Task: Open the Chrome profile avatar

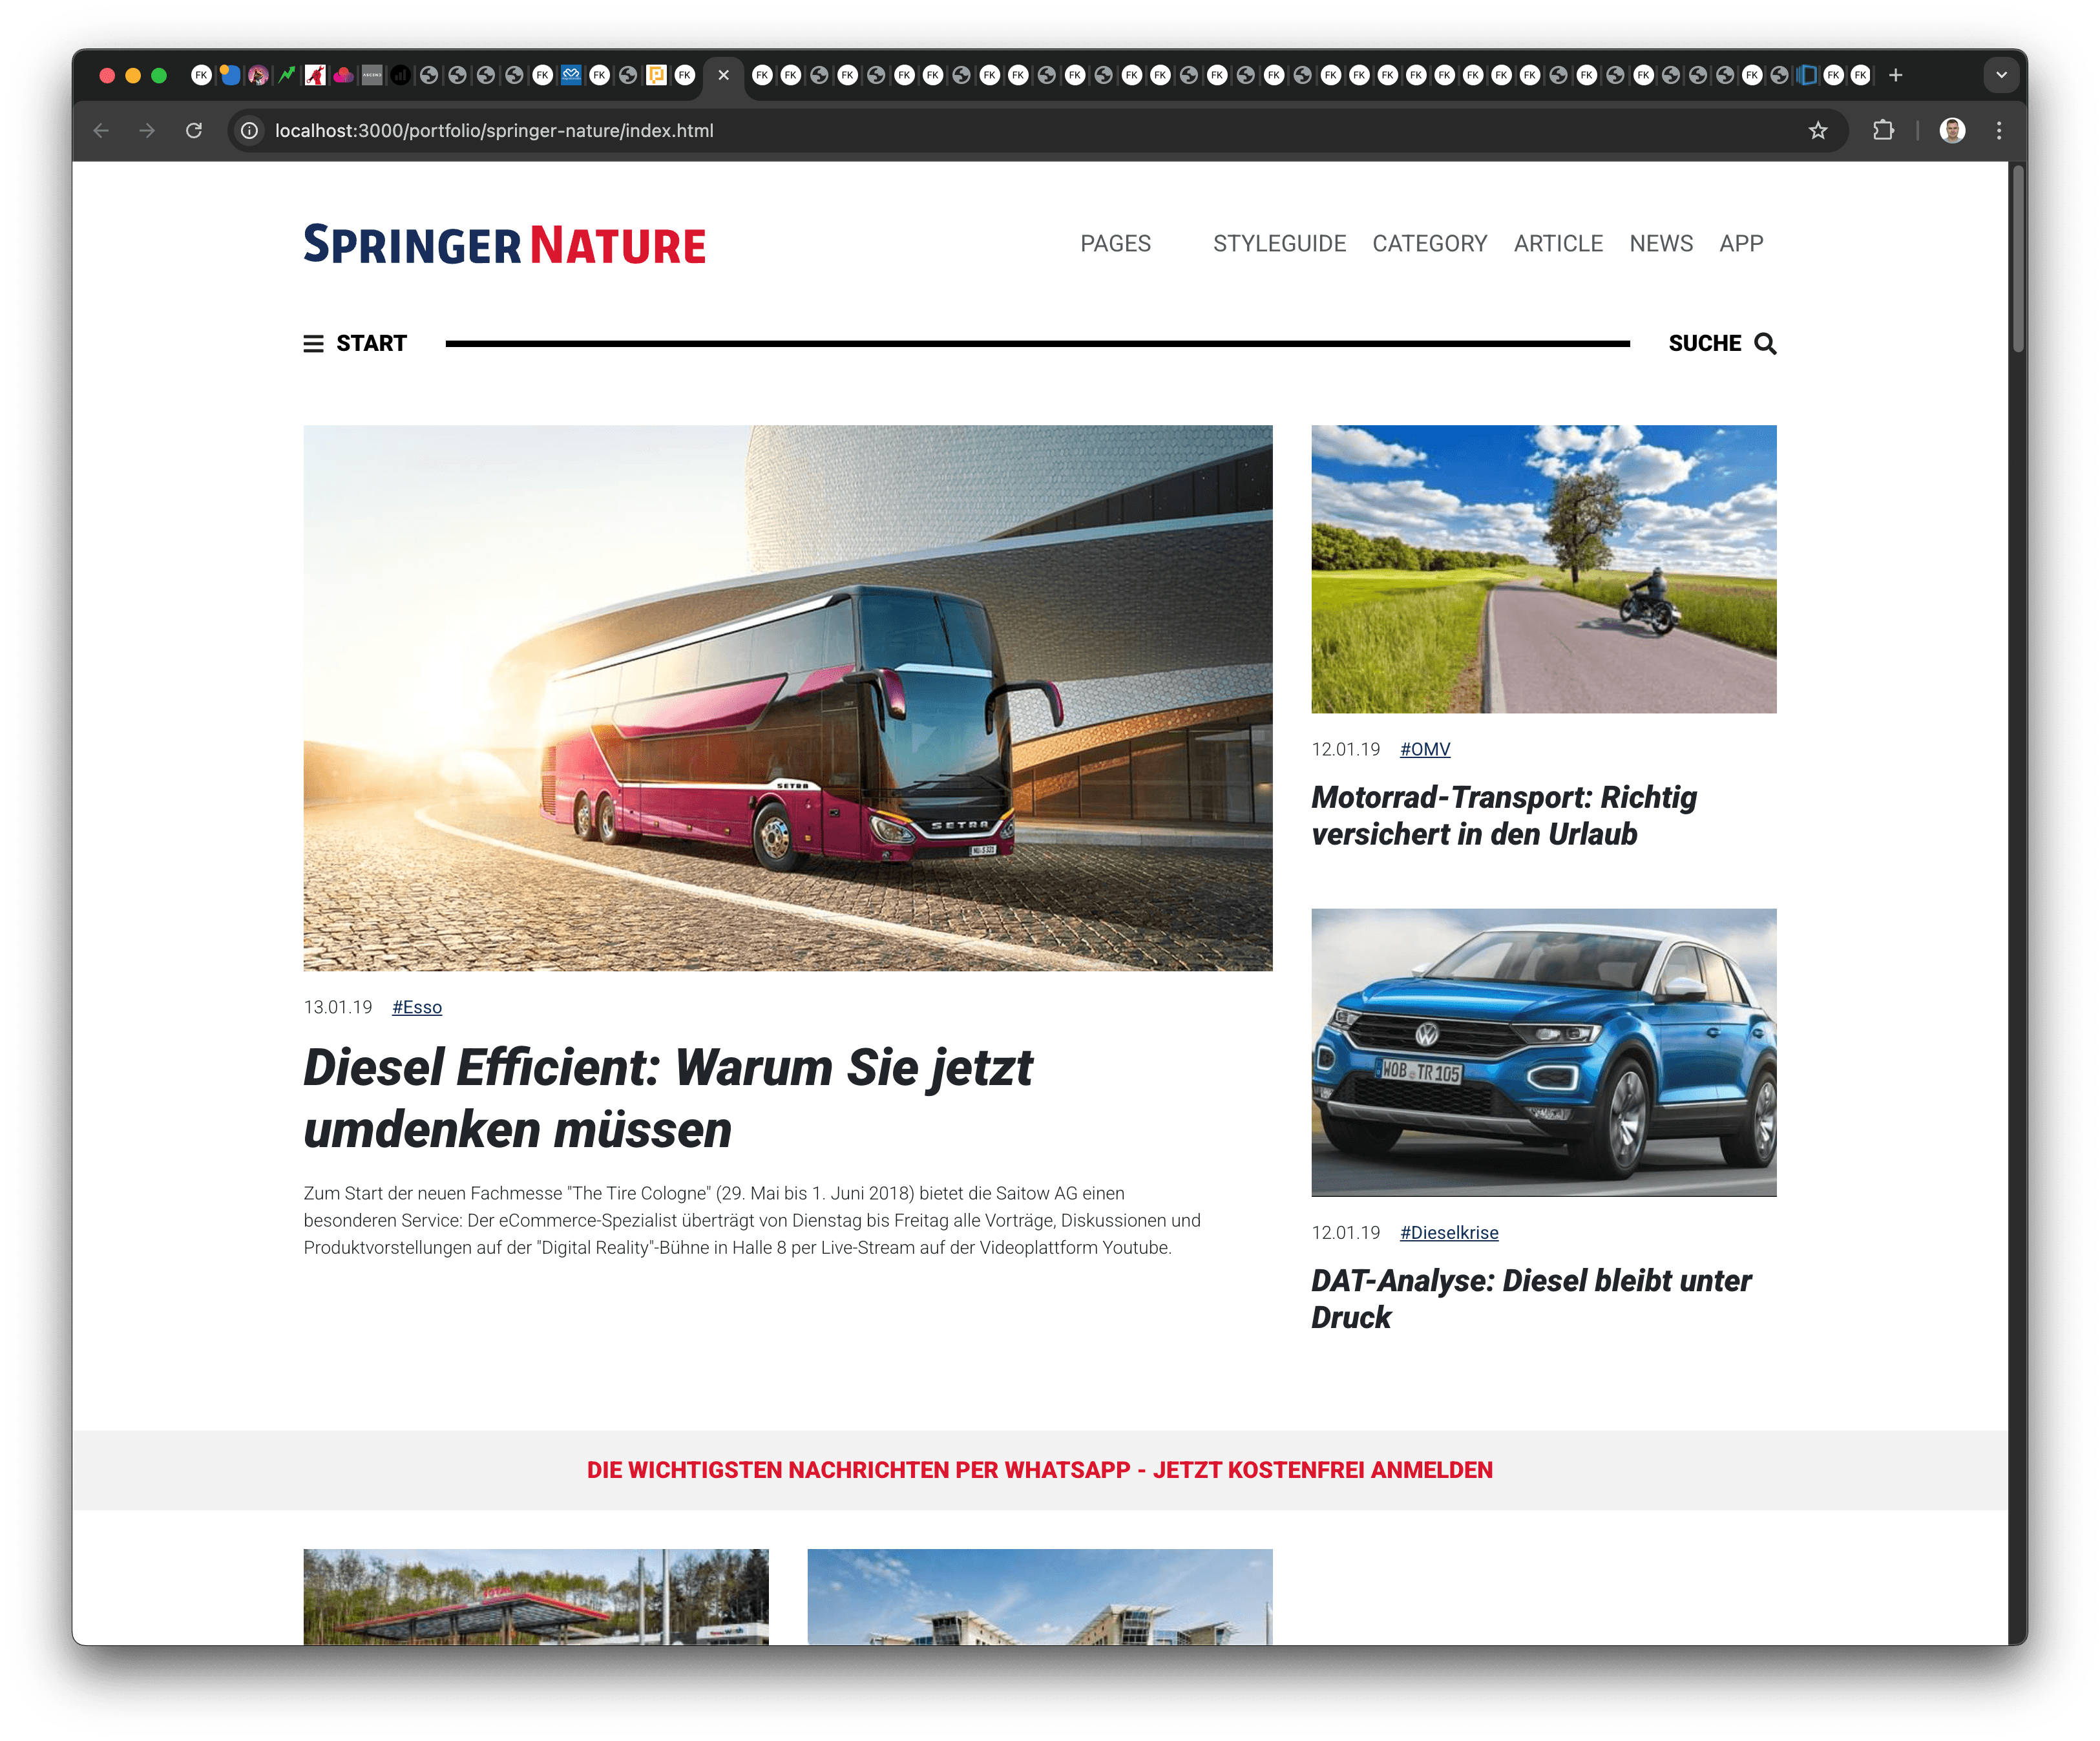Action: click(1952, 130)
